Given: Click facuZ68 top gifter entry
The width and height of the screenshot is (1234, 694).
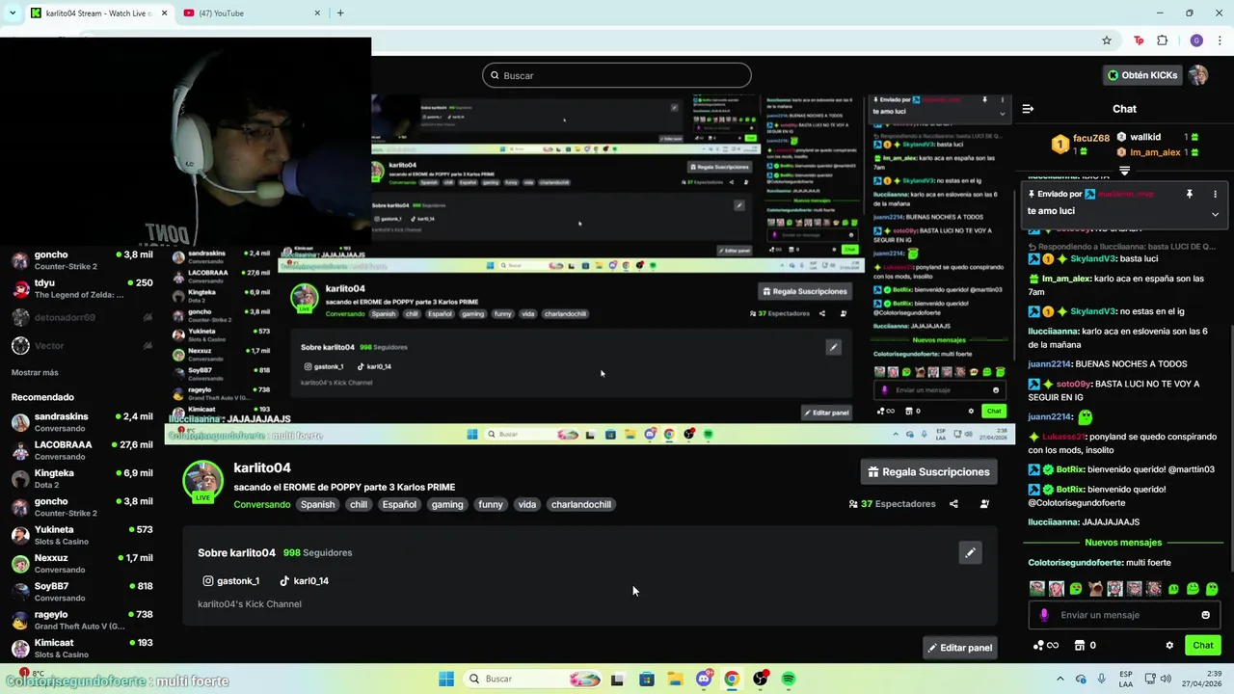Looking at the screenshot, I should [1082, 145].
